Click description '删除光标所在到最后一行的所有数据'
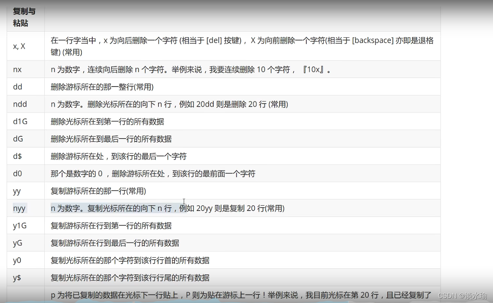 pos(111,139)
